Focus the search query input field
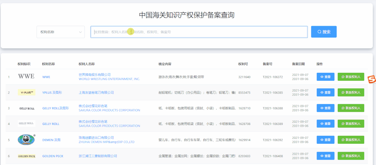 click(199, 32)
